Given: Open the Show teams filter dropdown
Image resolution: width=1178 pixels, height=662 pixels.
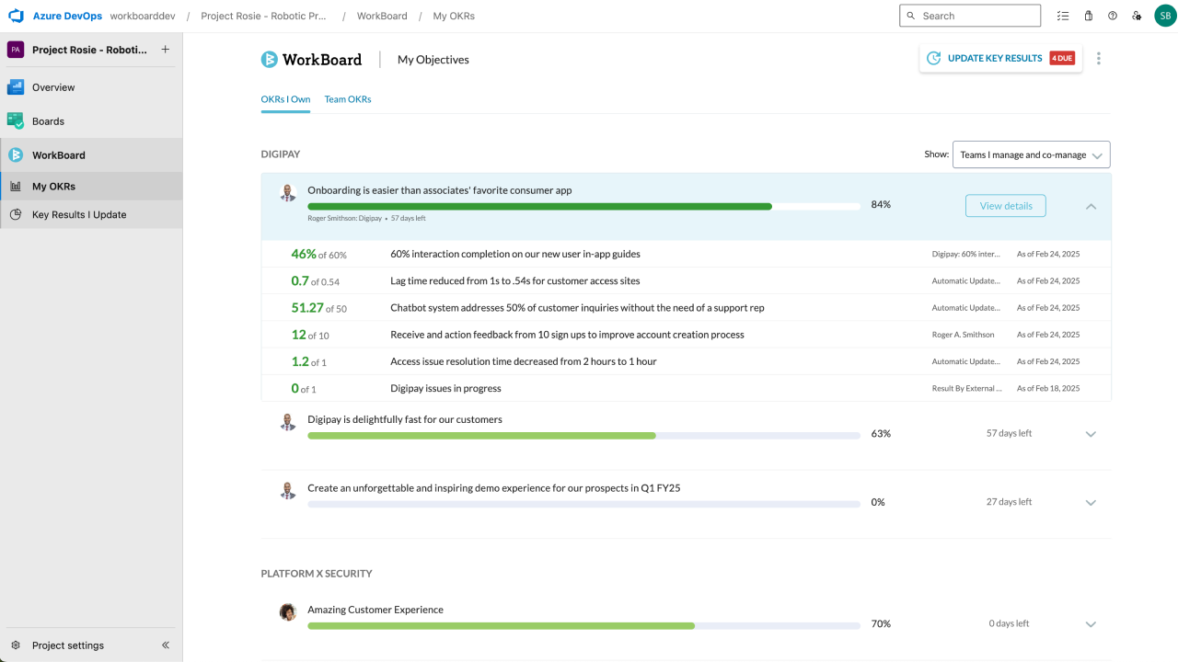Looking at the screenshot, I should click(x=1031, y=155).
